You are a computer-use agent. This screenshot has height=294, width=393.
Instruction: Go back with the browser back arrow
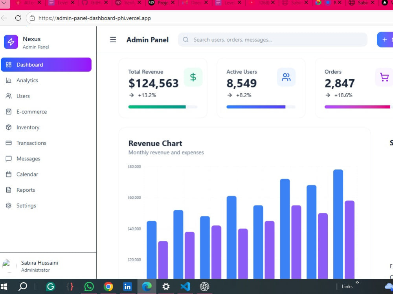[x=4, y=18]
